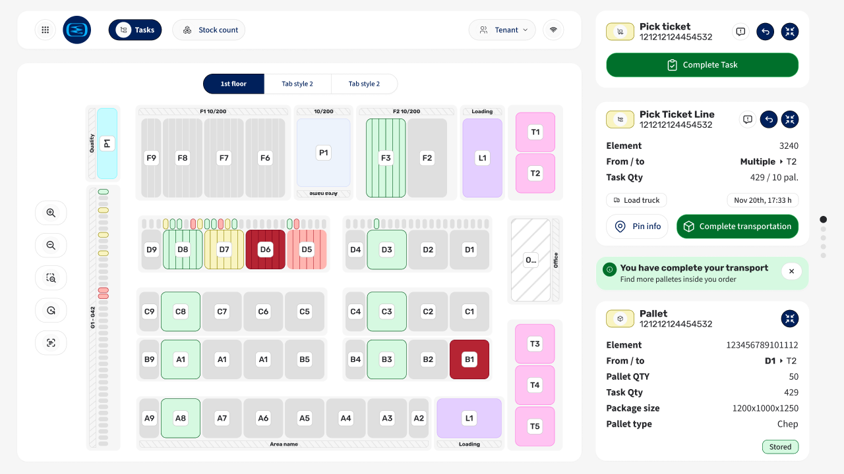Switch to the Tasks tab

135,30
